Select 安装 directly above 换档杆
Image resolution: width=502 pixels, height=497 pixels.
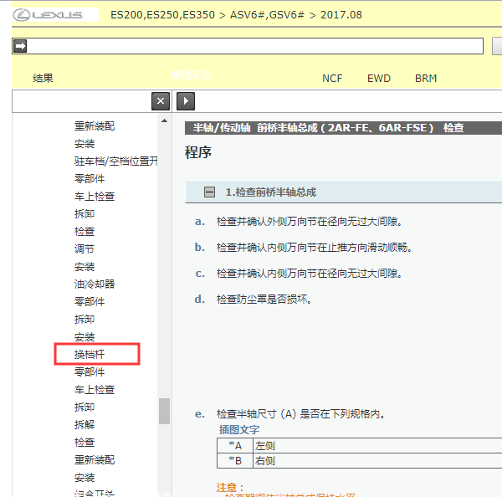click(85, 337)
